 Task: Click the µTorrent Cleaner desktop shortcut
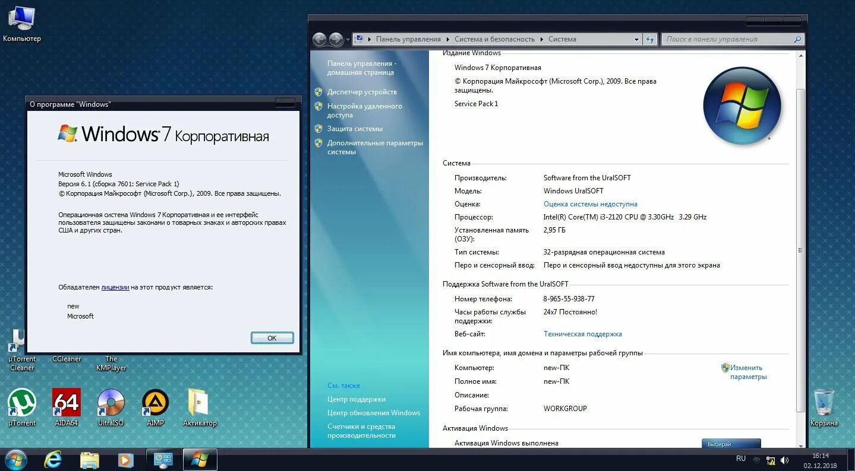tap(22, 350)
